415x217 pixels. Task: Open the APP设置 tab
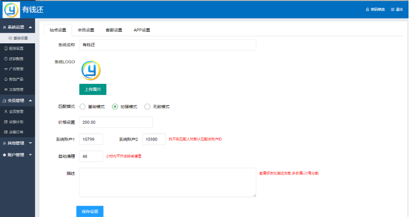click(x=142, y=30)
